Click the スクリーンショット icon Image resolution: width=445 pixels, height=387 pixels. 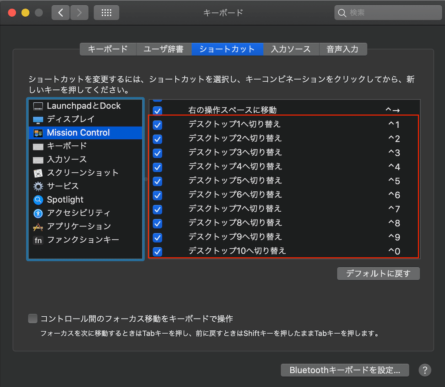(x=38, y=173)
